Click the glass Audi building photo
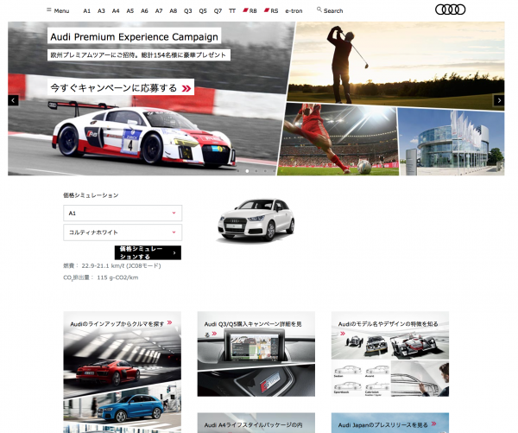 click(452, 143)
